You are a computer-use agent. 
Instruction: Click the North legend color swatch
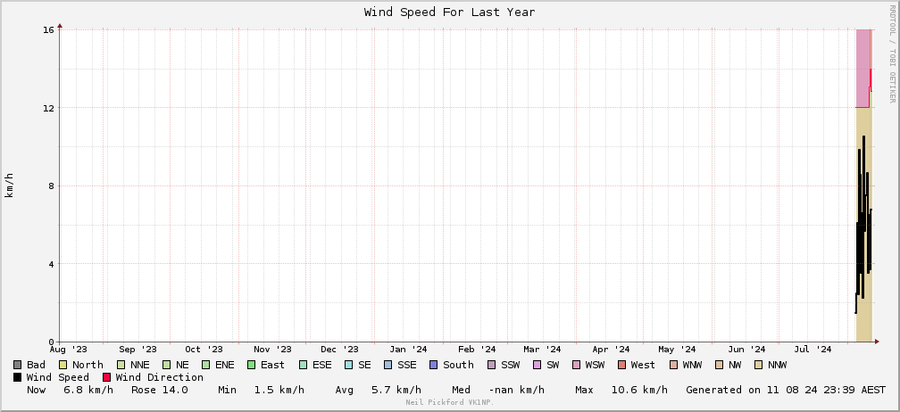pyautogui.click(x=63, y=365)
